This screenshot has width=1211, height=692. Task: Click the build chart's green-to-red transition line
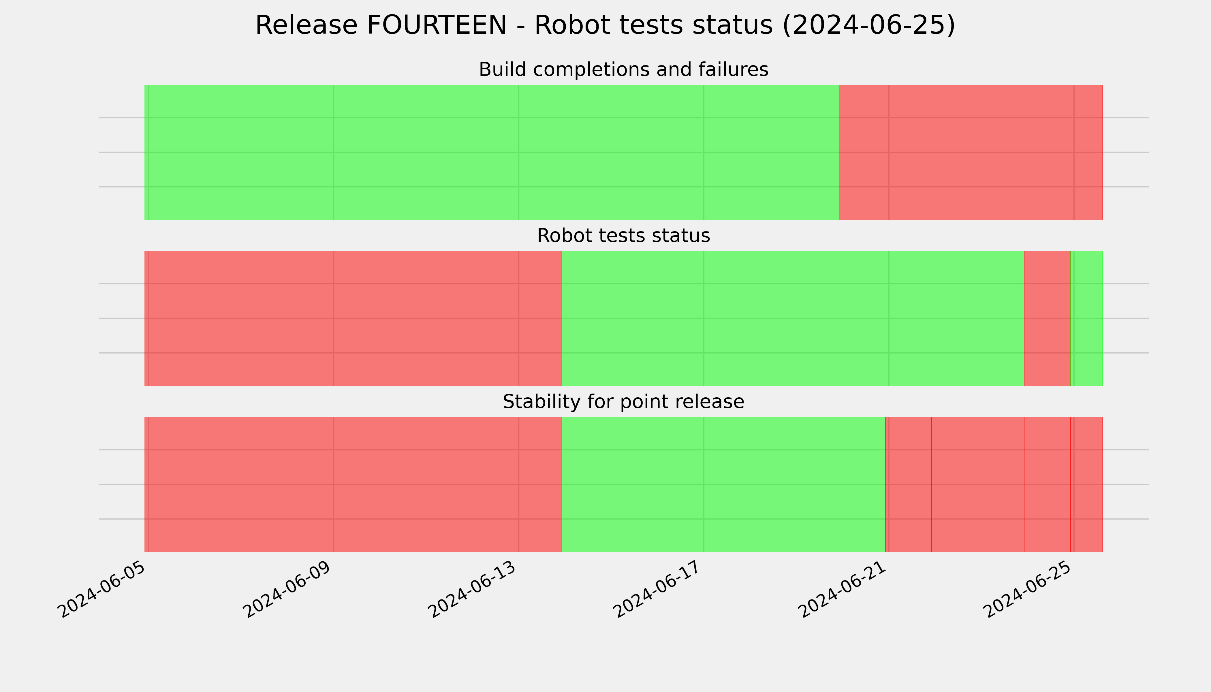(x=839, y=152)
